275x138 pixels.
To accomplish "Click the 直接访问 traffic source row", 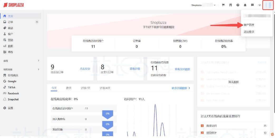I will [234, 126].
